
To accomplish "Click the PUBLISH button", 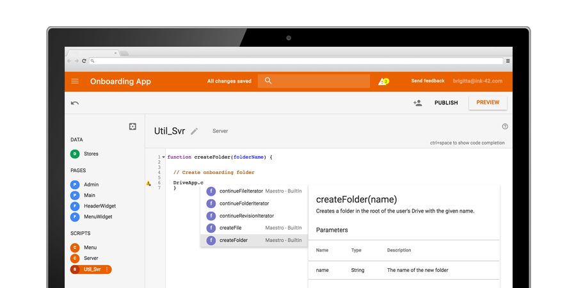I will pyautogui.click(x=446, y=103).
